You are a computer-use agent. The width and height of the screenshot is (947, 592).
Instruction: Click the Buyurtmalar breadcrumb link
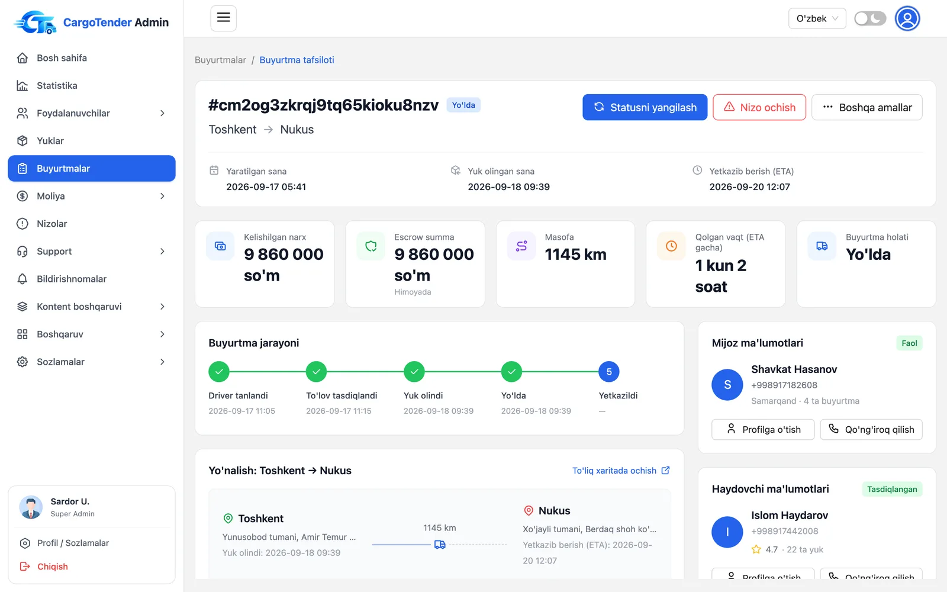(220, 60)
